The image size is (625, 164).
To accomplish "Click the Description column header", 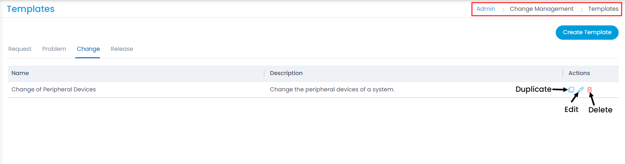I will (x=286, y=73).
